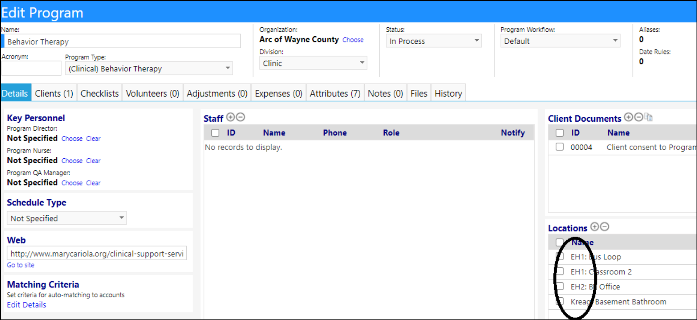
Task: Sort the Staff table by Phone column
Action: (x=335, y=133)
